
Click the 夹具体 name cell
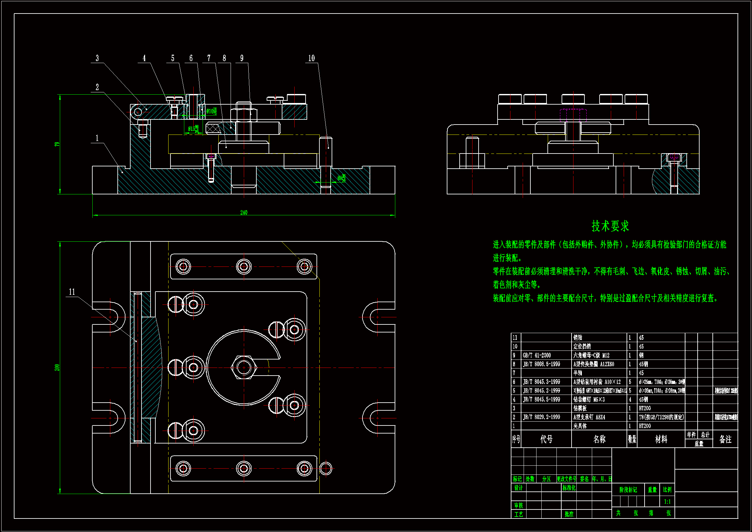[580, 426]
